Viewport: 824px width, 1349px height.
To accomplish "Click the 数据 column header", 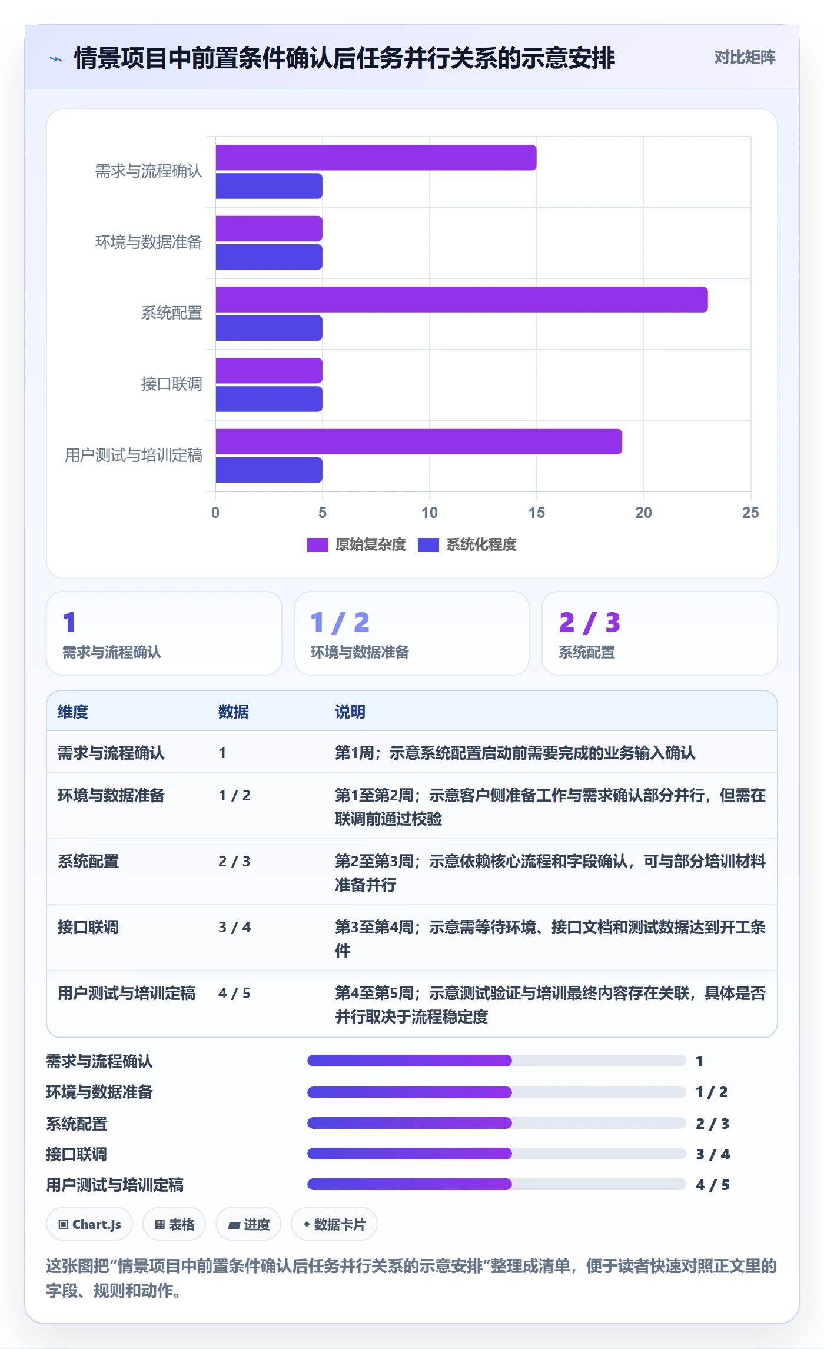I will 234,712.
